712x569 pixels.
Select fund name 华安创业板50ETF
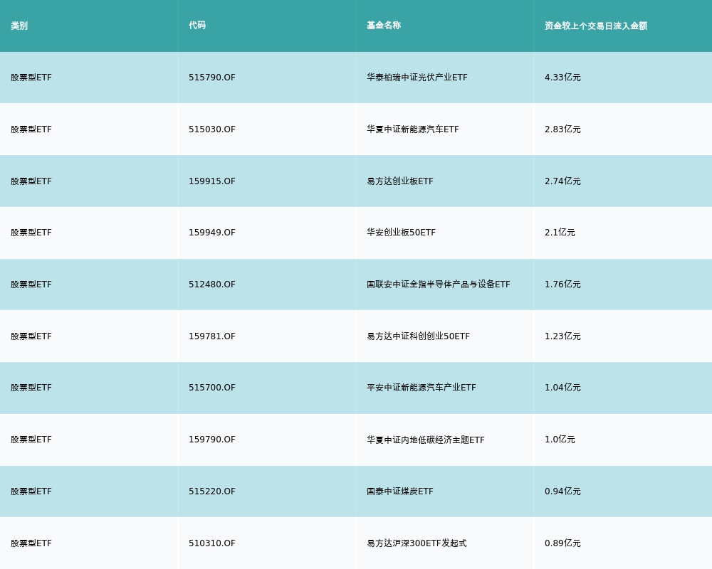coord(401,233)
